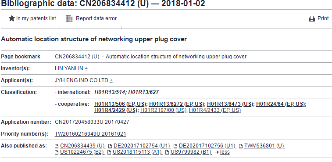Click document icon beside DE202017102754 (U1)
Viewport: 332px width, 162px height.
(x=110, y=146)
